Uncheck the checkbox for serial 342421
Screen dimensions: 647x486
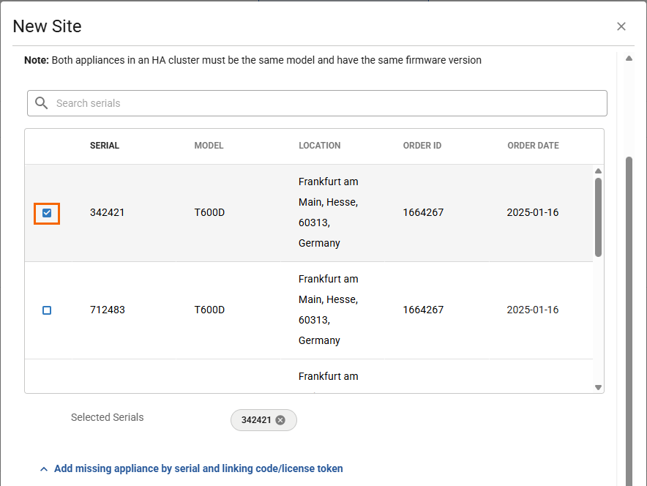point(47,213)
